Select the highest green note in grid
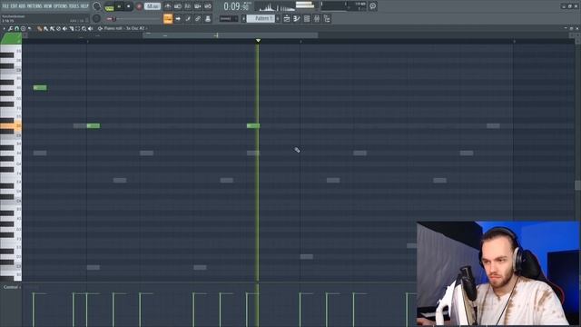This screenshot has height=327, width=581. click(40, 87)
